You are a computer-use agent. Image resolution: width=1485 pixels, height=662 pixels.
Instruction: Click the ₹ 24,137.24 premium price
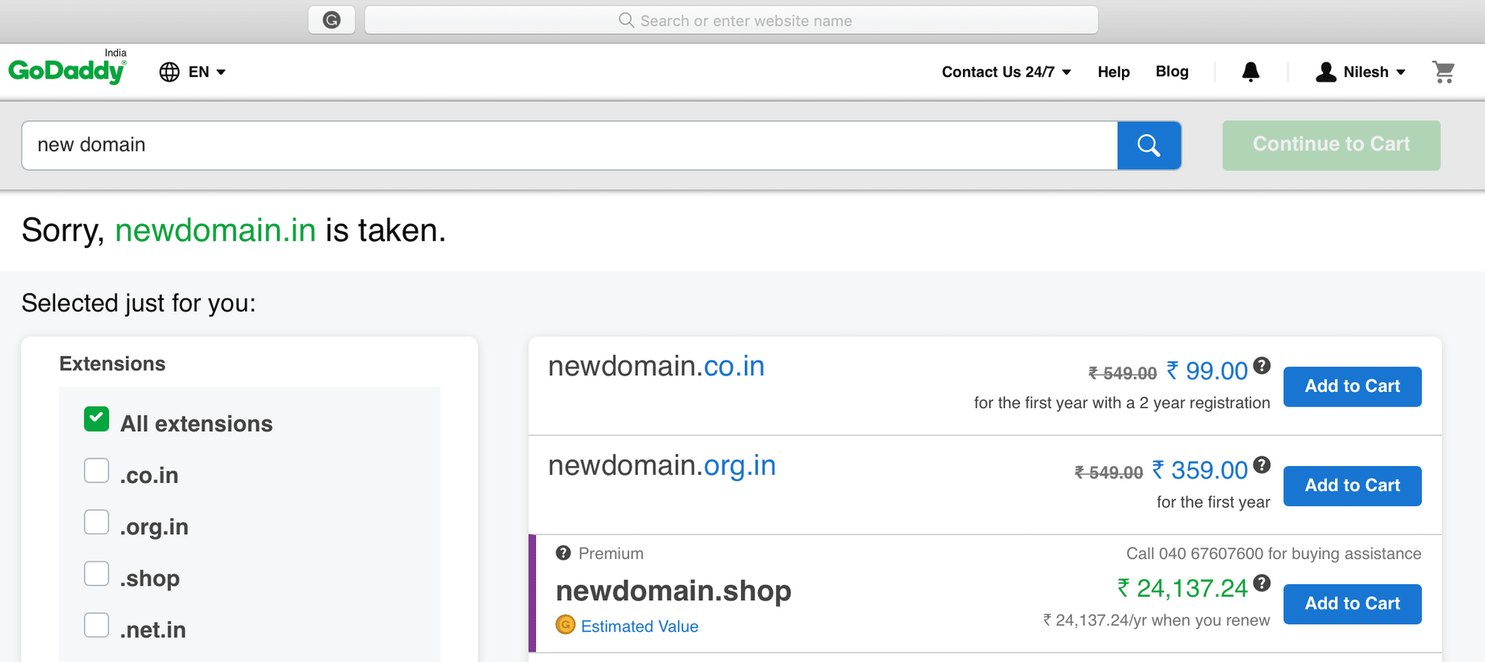(1183, 589)
